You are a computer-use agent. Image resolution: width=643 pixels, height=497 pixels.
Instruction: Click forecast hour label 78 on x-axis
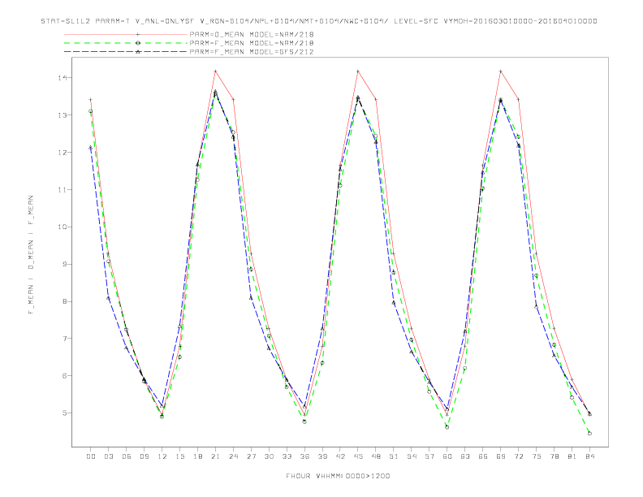(554, 456)
